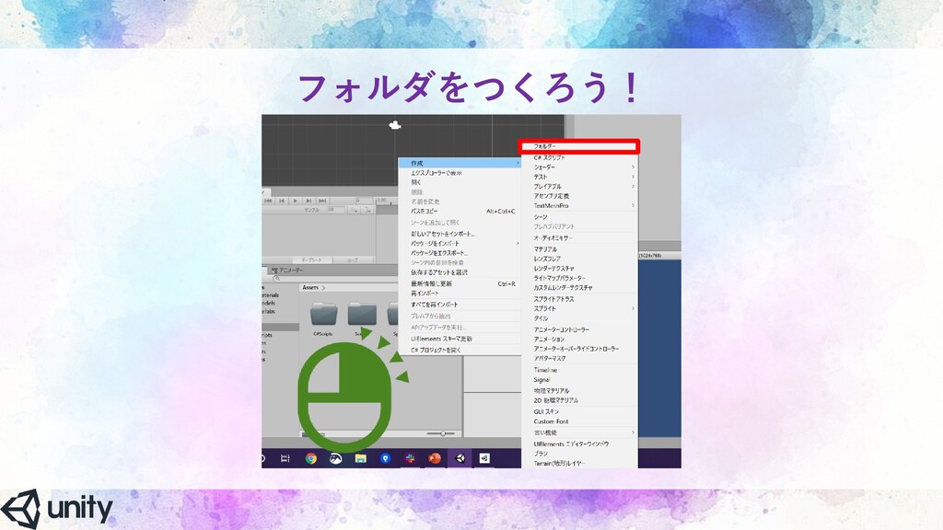
Task: Choose C# プロジェクトを開く in the context menu
Action: 460,350
